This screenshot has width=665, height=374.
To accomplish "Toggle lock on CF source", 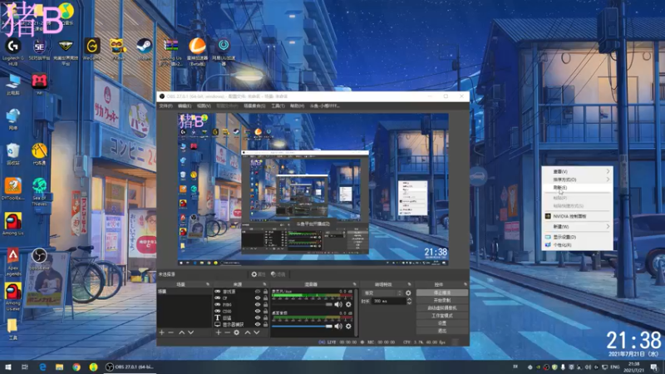I will [265, 298].
